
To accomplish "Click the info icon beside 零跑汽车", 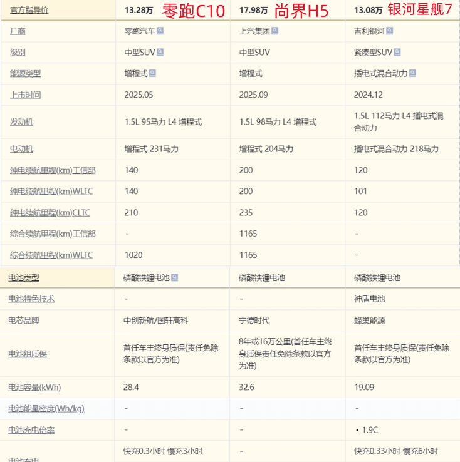I will 160,31.
